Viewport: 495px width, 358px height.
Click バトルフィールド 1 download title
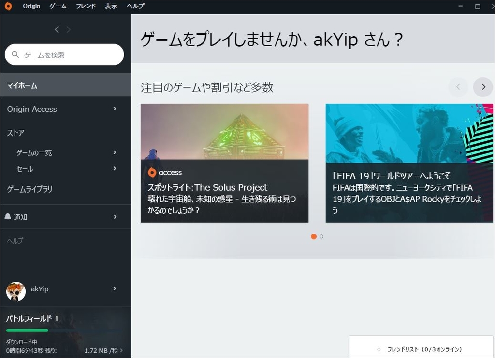pos(32,318)
